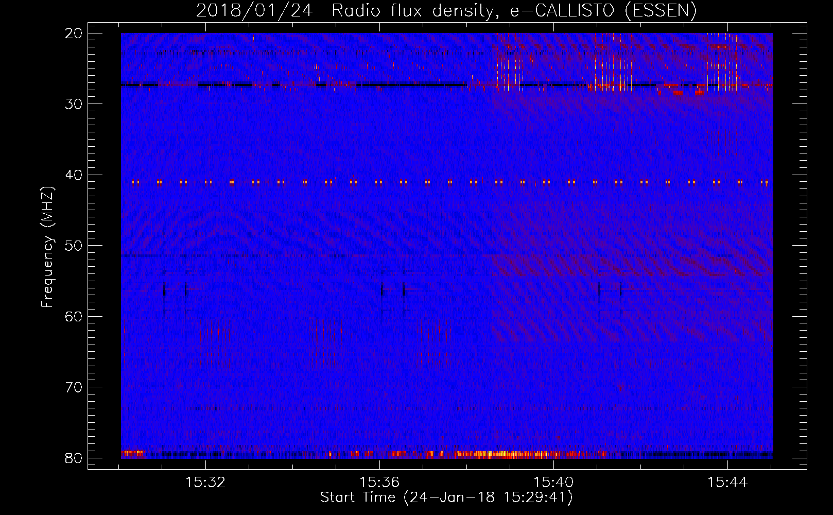
Task: Click the Start Time axis label
Action: 446,497
